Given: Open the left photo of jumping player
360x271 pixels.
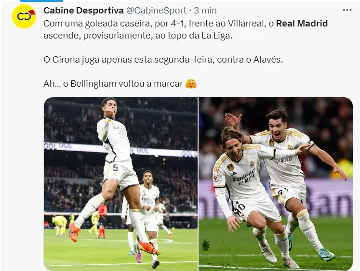Looking at the screenshot, I should click(120, 184).
